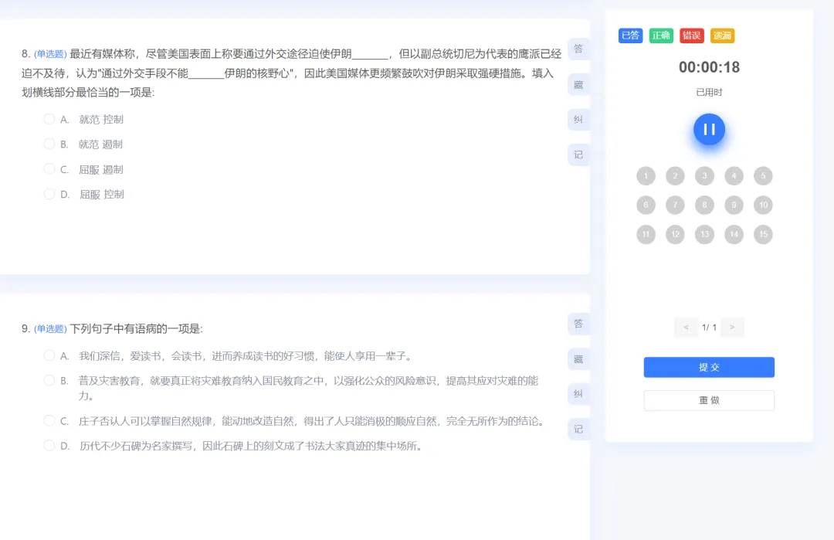Jump to question number 1
834x540 pixels.
(646, 175)
